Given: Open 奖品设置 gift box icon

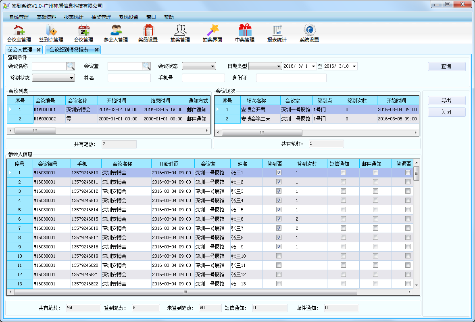Looking at the screenshot, I should (x=148, y=33).
